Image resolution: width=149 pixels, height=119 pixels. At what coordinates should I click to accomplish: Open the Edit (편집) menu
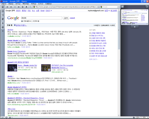pyautogui.click(x=11, y=4)
